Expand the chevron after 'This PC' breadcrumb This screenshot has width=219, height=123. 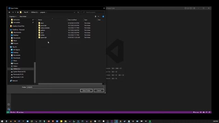30,12
